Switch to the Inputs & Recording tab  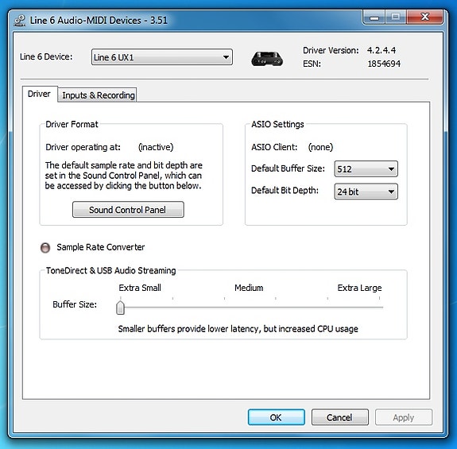click(x=98, y=95)
